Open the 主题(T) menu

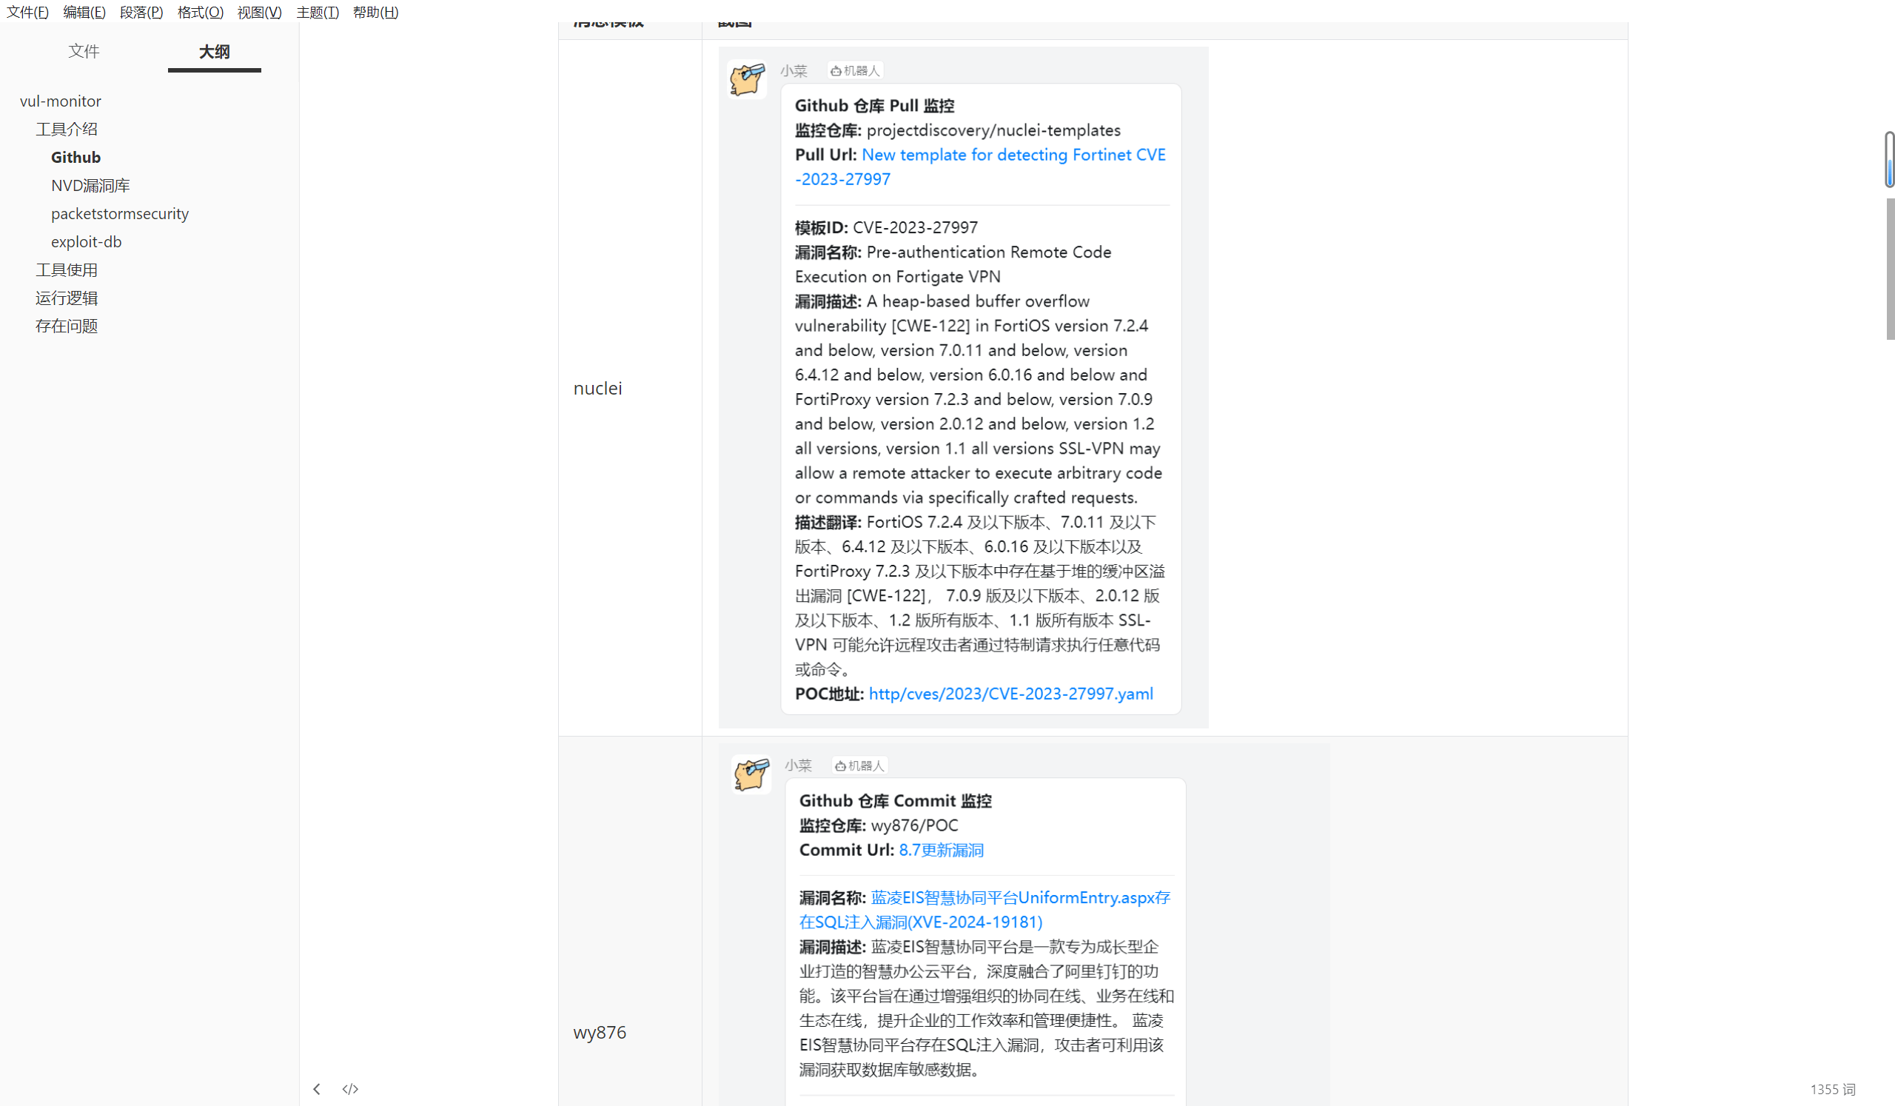318,12
